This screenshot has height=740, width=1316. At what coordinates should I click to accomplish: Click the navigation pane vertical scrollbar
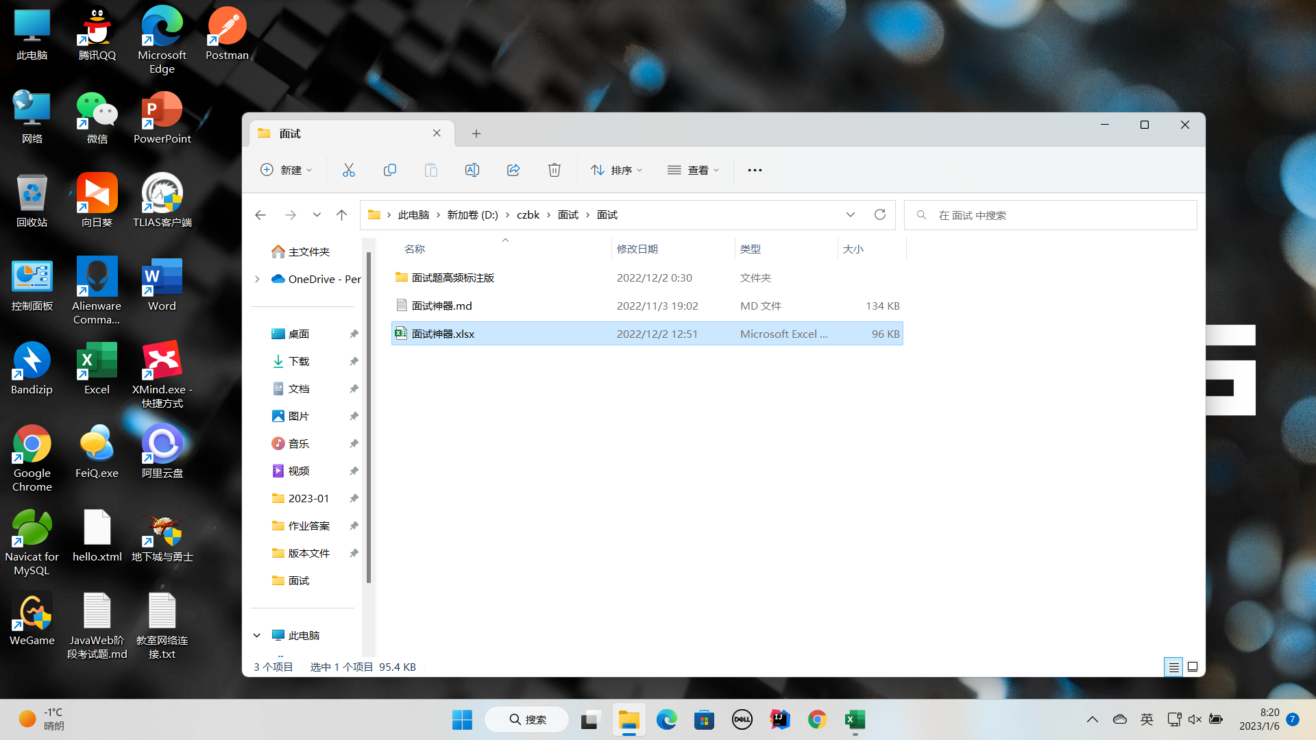369,418
